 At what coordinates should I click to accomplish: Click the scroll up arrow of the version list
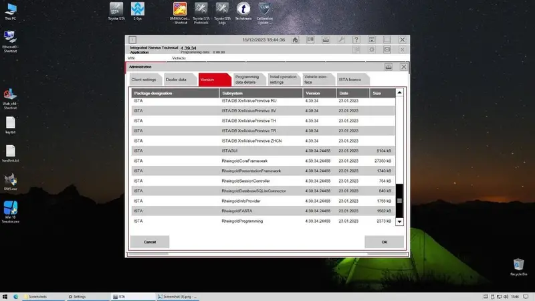coord(399,92)
